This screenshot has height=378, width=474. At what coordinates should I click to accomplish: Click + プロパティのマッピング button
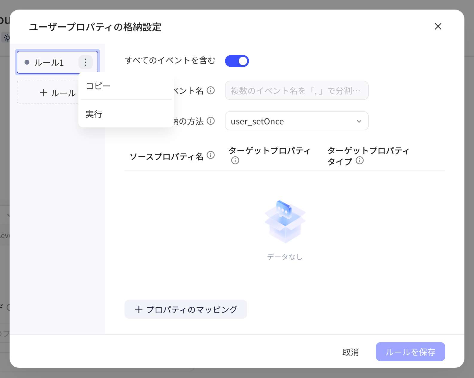coord(186,309)
